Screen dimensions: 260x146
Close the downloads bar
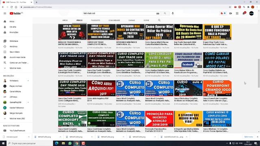click(258, 137)
